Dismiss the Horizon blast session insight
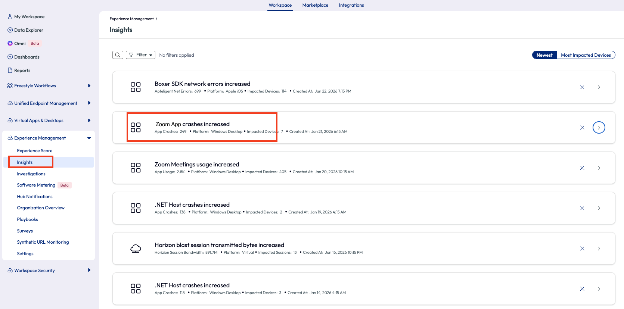 582,248
